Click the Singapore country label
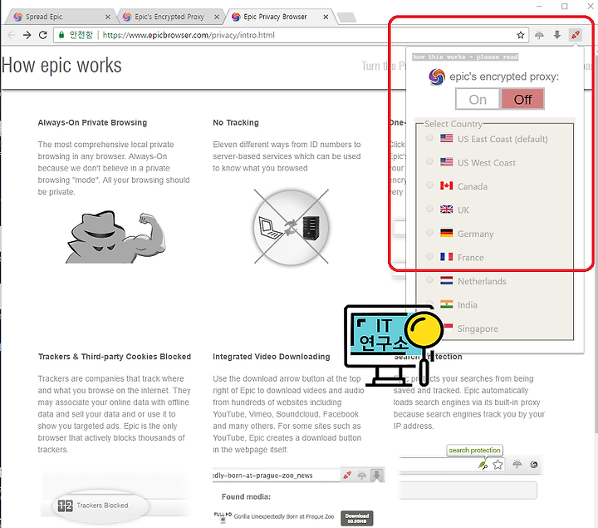This screenshot has height=528, width=598. 478,328
